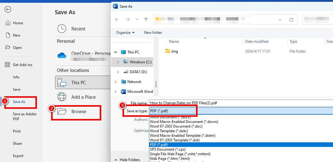This screenshot has height=162, width=333.
Task: Sort by Name column header
Action: pyautogui.click(x=174, y=41)
